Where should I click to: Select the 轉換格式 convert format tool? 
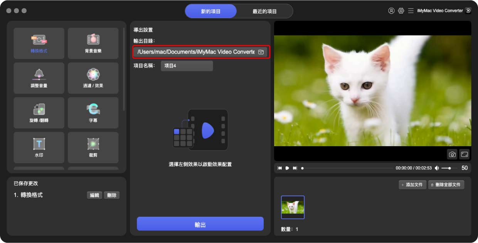[x=39, y=43]
